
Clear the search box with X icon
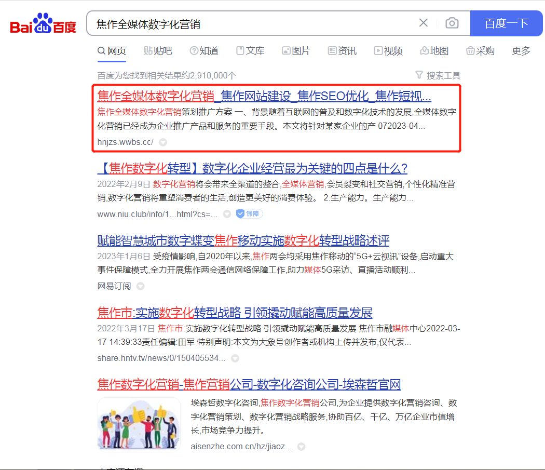424,23
